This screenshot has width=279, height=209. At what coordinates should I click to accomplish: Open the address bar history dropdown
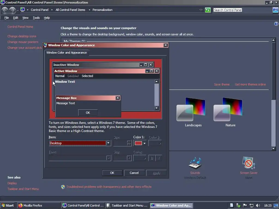pyautogui.click(x=201, y=10)
